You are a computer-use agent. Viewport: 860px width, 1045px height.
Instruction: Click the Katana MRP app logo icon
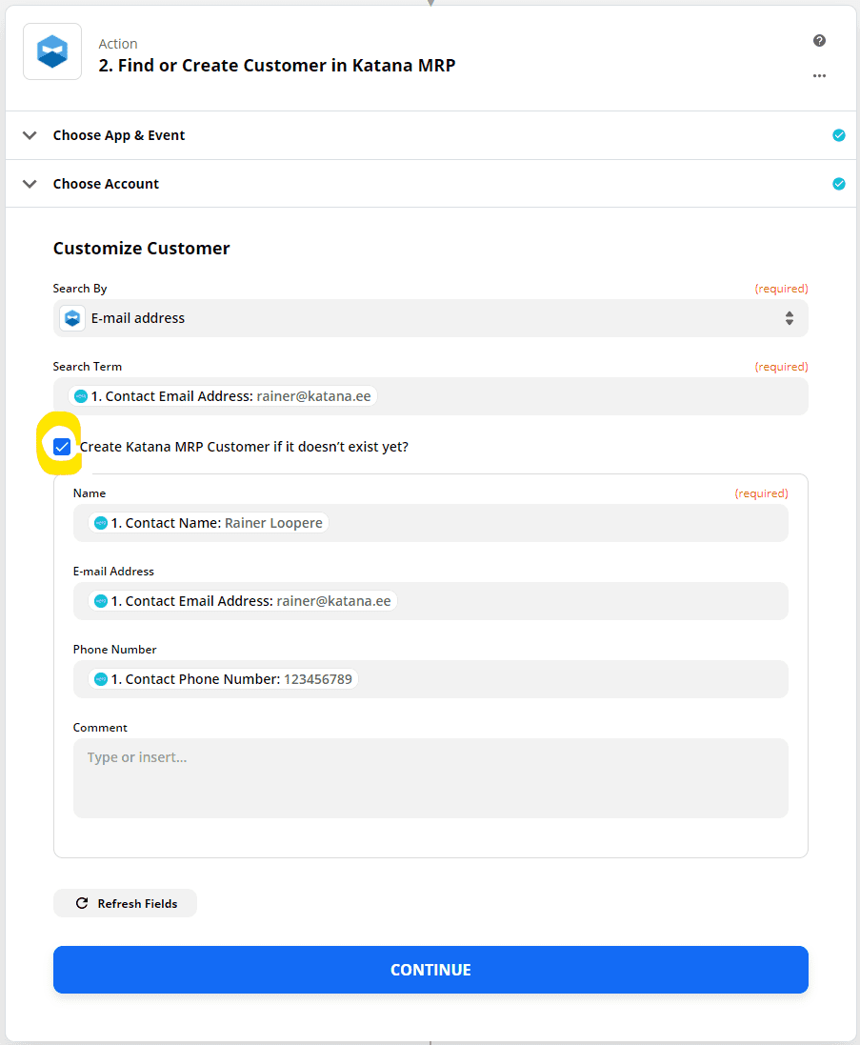52,52
